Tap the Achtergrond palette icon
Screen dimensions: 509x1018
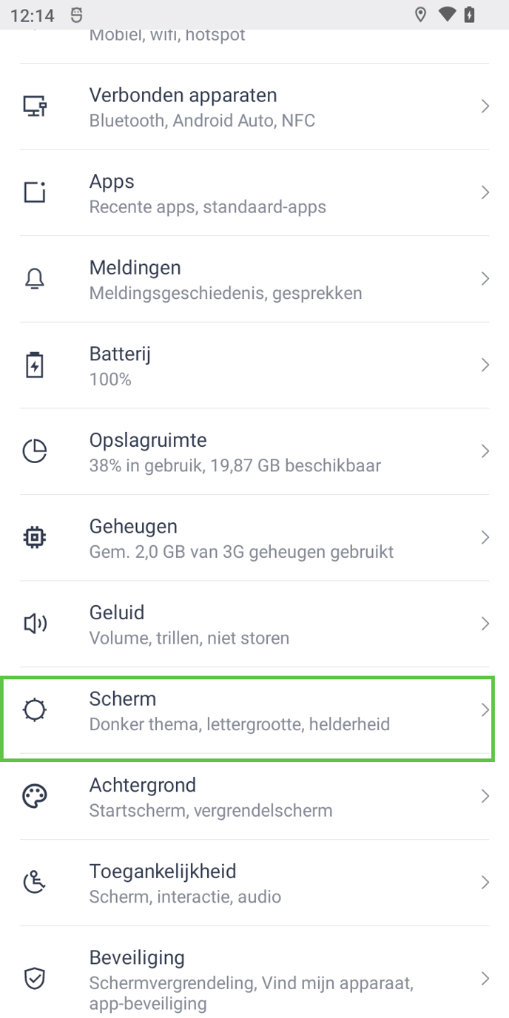[x=35, y=796]
